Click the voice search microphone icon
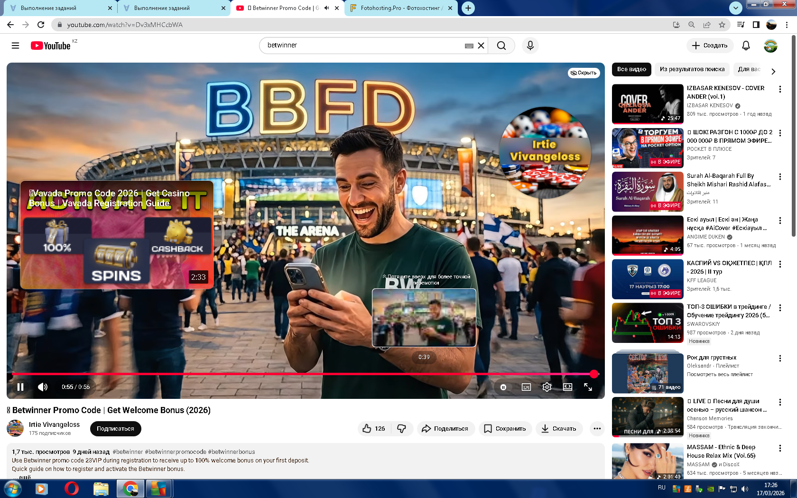This screenshot has width=797, height=498. coord(530,46)
